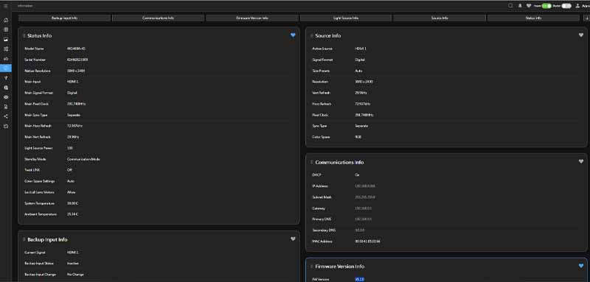Favorite the Source Info card via heart
Viewport: 590px width, 282px height.
click(581, 35)
